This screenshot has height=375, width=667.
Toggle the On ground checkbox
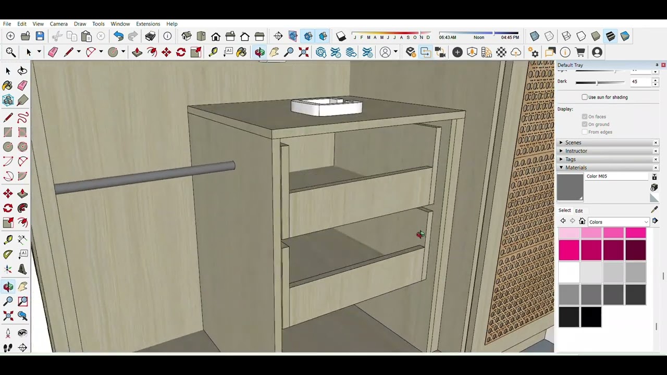point(585,124)
